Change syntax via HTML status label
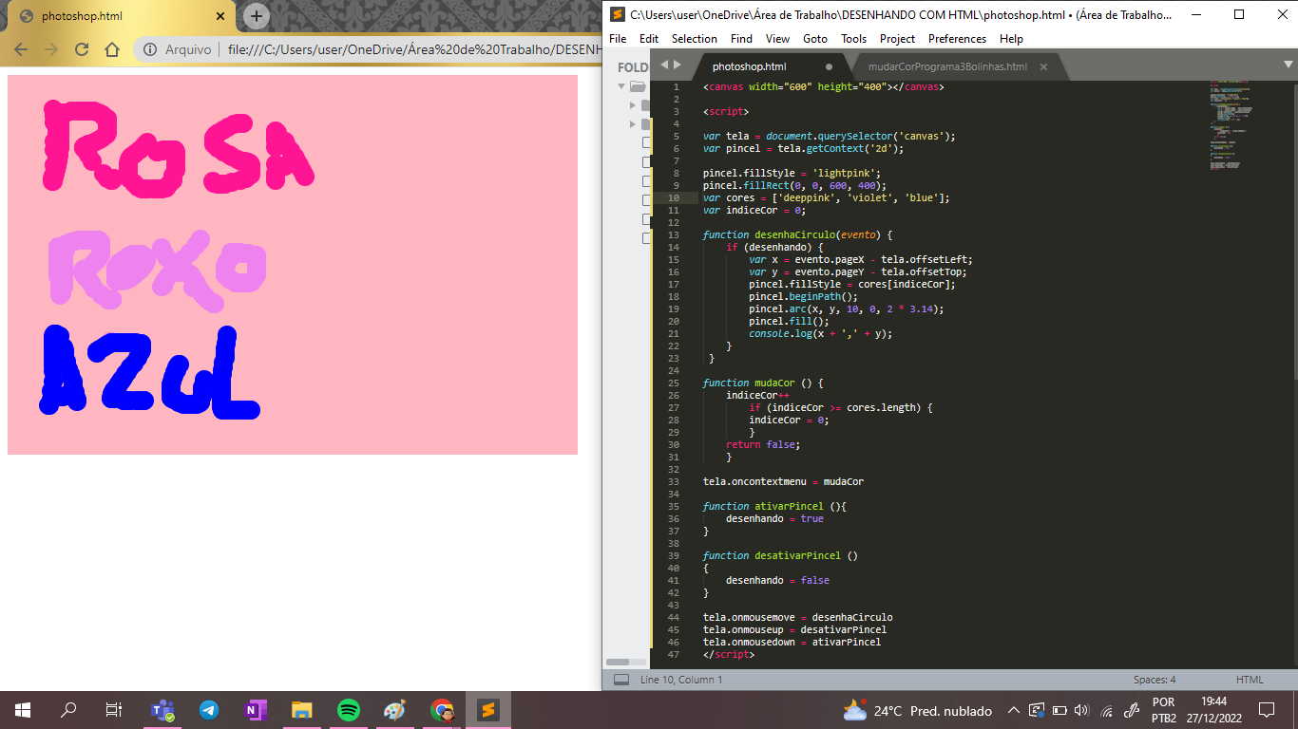This screenshot has width=1298, height=729. [1250, 680]
